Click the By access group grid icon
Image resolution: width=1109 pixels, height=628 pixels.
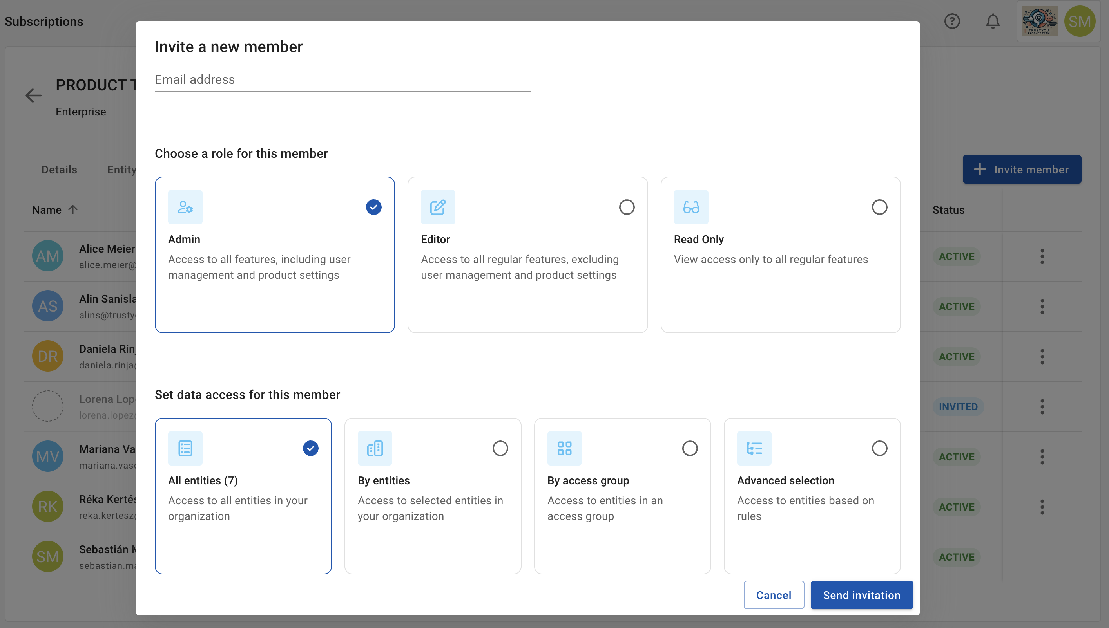point(564,448)
